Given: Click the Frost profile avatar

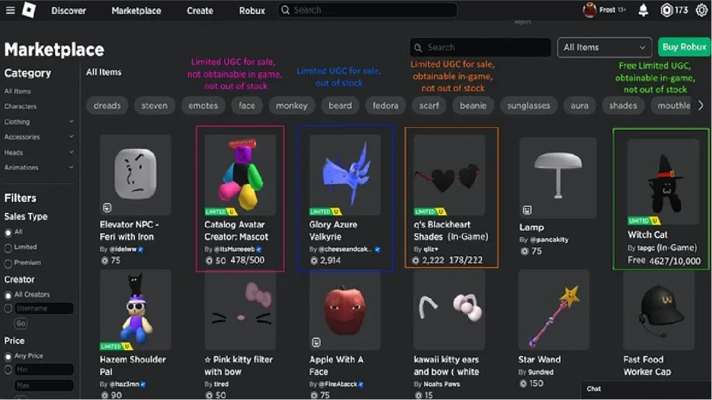Looking at the screenshot, I should pyautogui.click(x=590, y=10).
